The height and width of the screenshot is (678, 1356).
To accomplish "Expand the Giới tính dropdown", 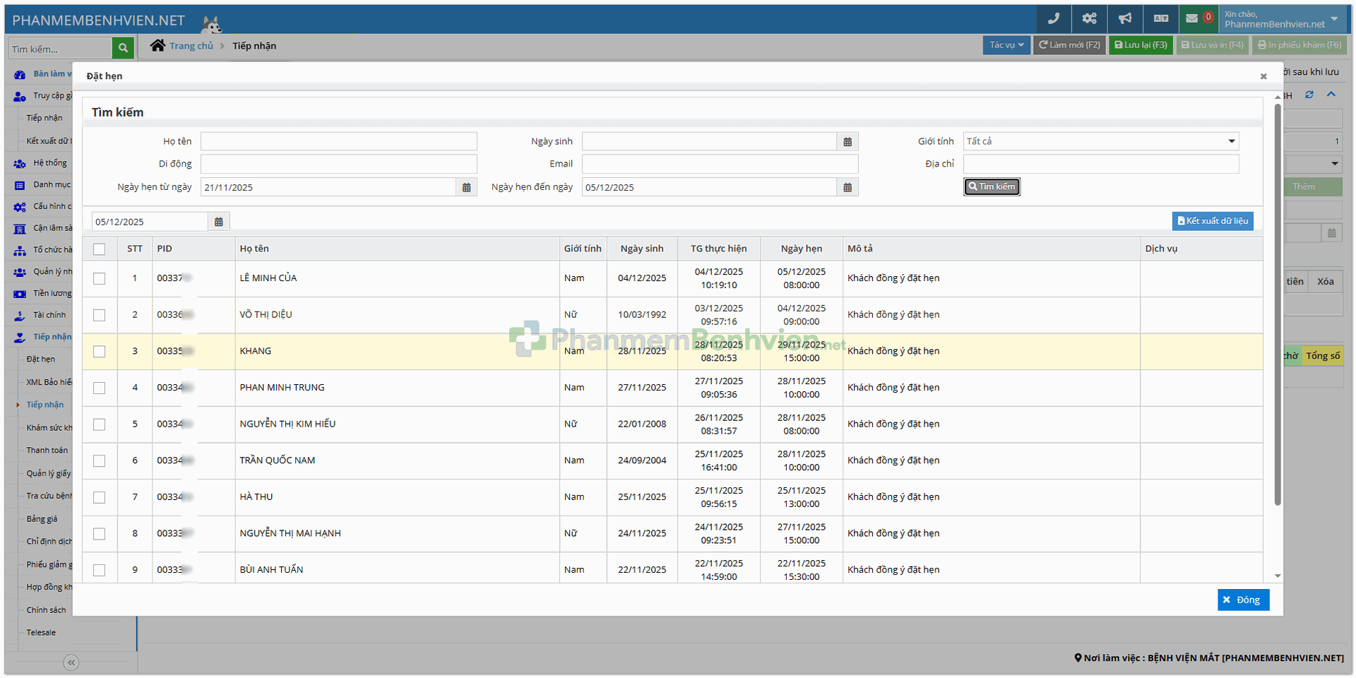I will pyautogui.click(x=1100, y=141).
